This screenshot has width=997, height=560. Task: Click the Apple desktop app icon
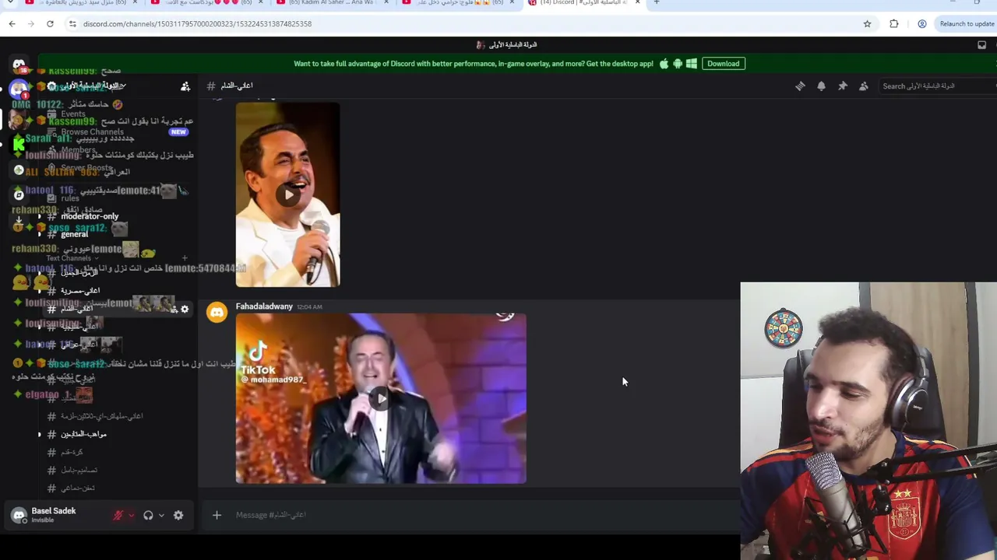pyautogui.click(x=664, y=64)
